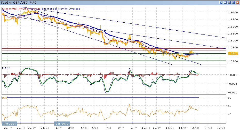240x131 pixels.
Task: Minimize the GBP/USD chart window
Action: [x=229, y=2]
